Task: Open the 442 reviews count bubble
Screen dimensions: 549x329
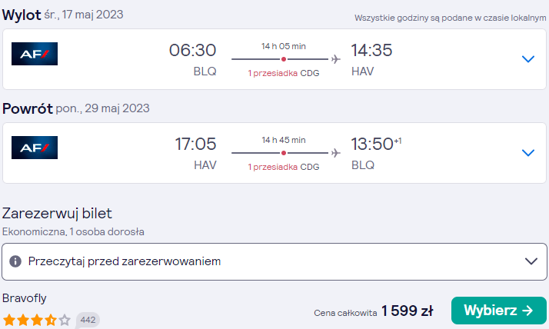Action: [x=88, y=320]
